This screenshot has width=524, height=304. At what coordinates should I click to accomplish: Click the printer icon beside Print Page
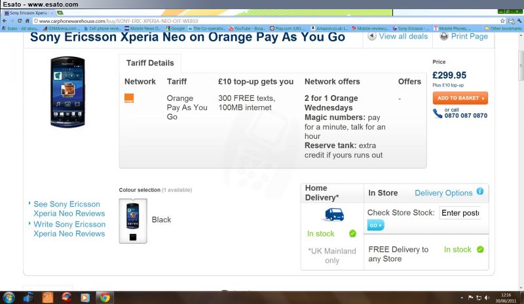coord(444,36)
